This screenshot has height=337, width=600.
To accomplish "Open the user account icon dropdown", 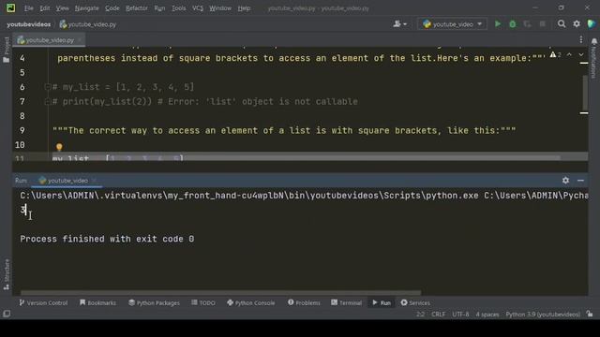I will 399,24.
